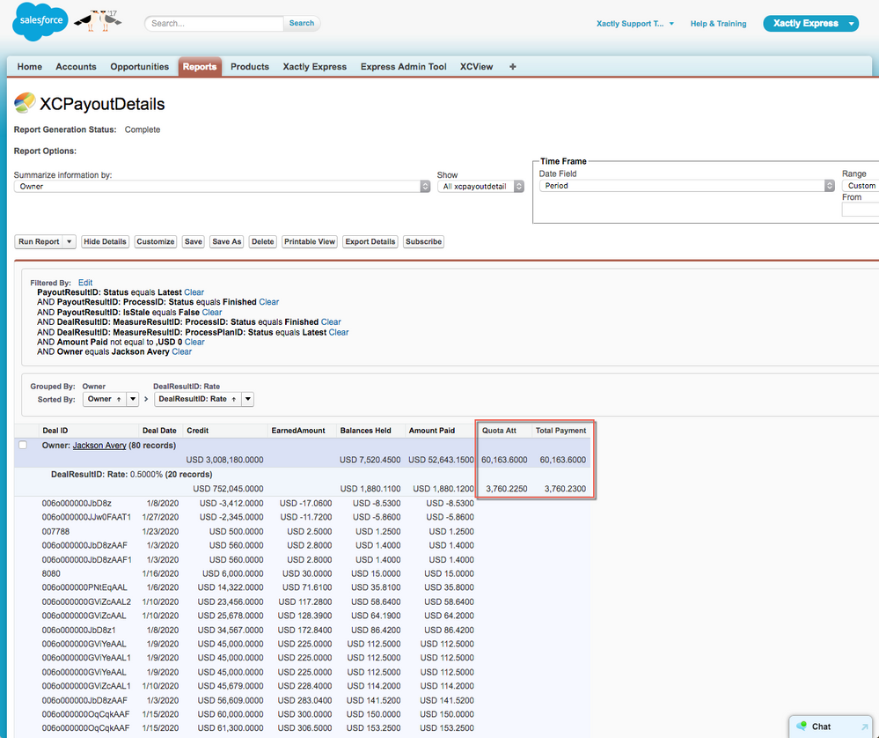Click the Save button

pyautogui.click(x=194, y=242)
